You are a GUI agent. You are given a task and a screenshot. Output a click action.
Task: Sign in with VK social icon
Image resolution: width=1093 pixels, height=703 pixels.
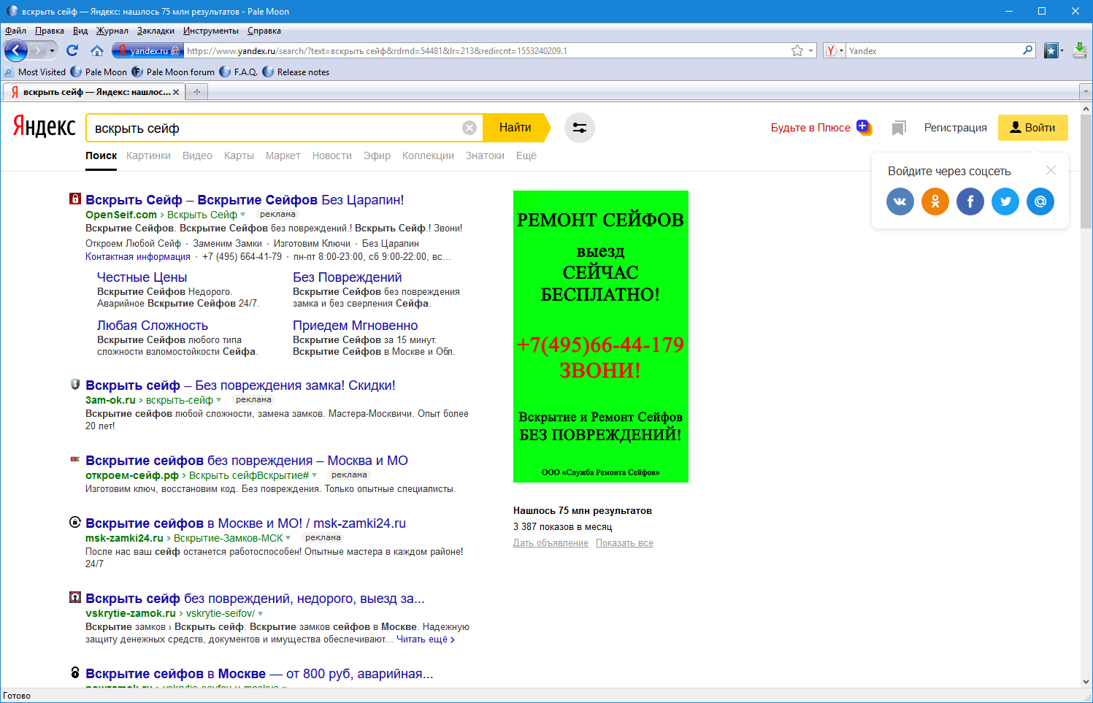pos(900,201)
